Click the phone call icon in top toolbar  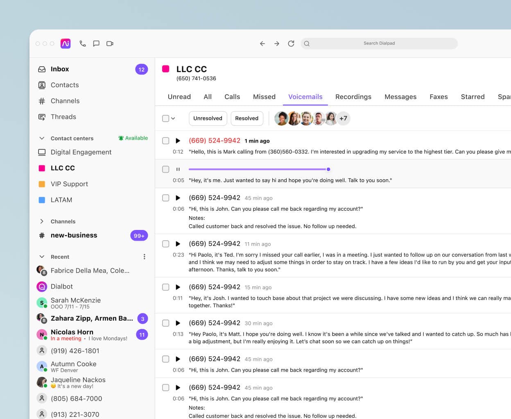[83, 43]
